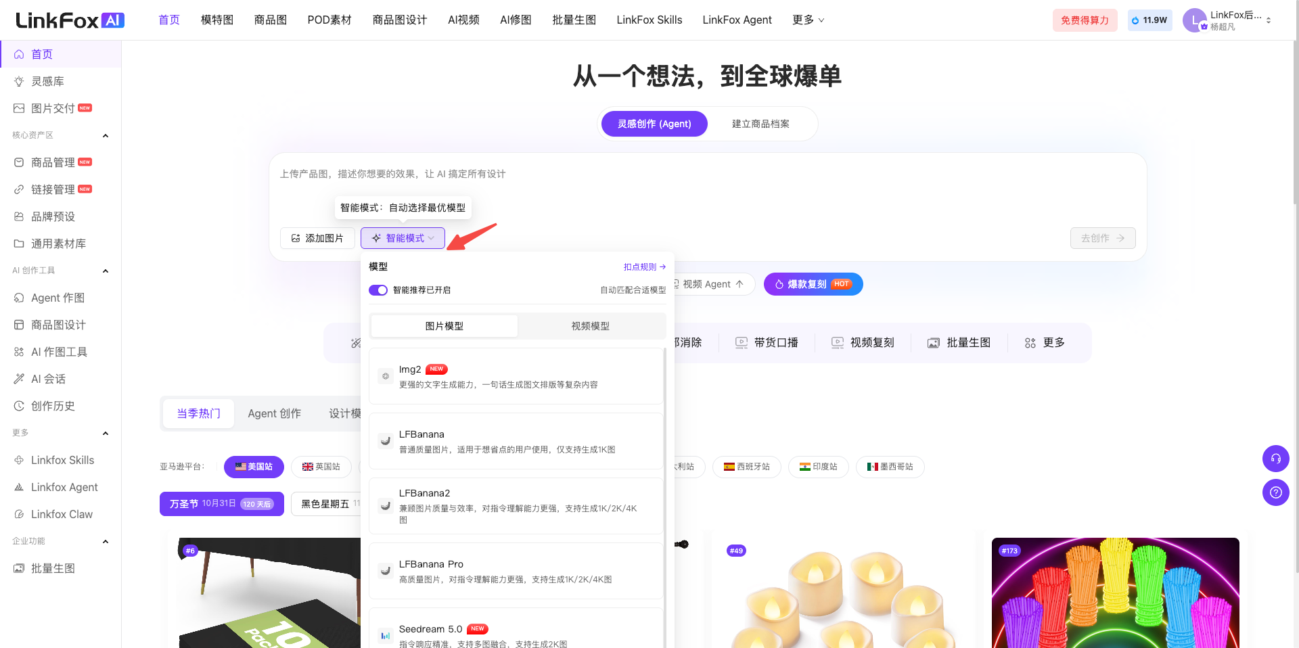Open the 智能模式 model dropdown

coord(403,238)
